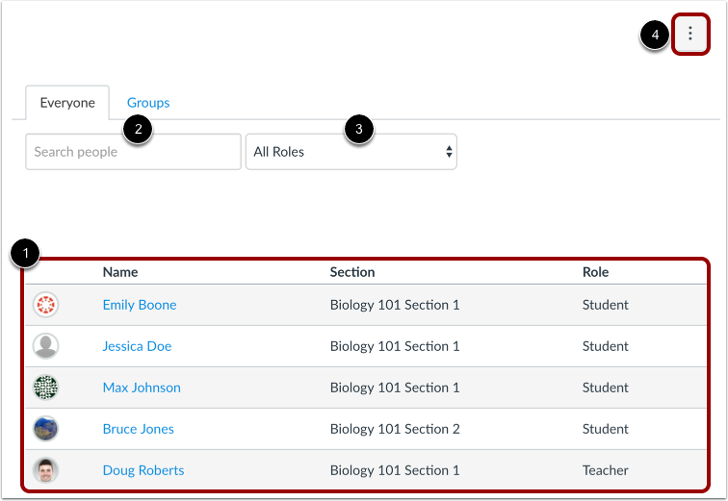Click the Section column header
The image size is (728, 501).
pos(352,272)
